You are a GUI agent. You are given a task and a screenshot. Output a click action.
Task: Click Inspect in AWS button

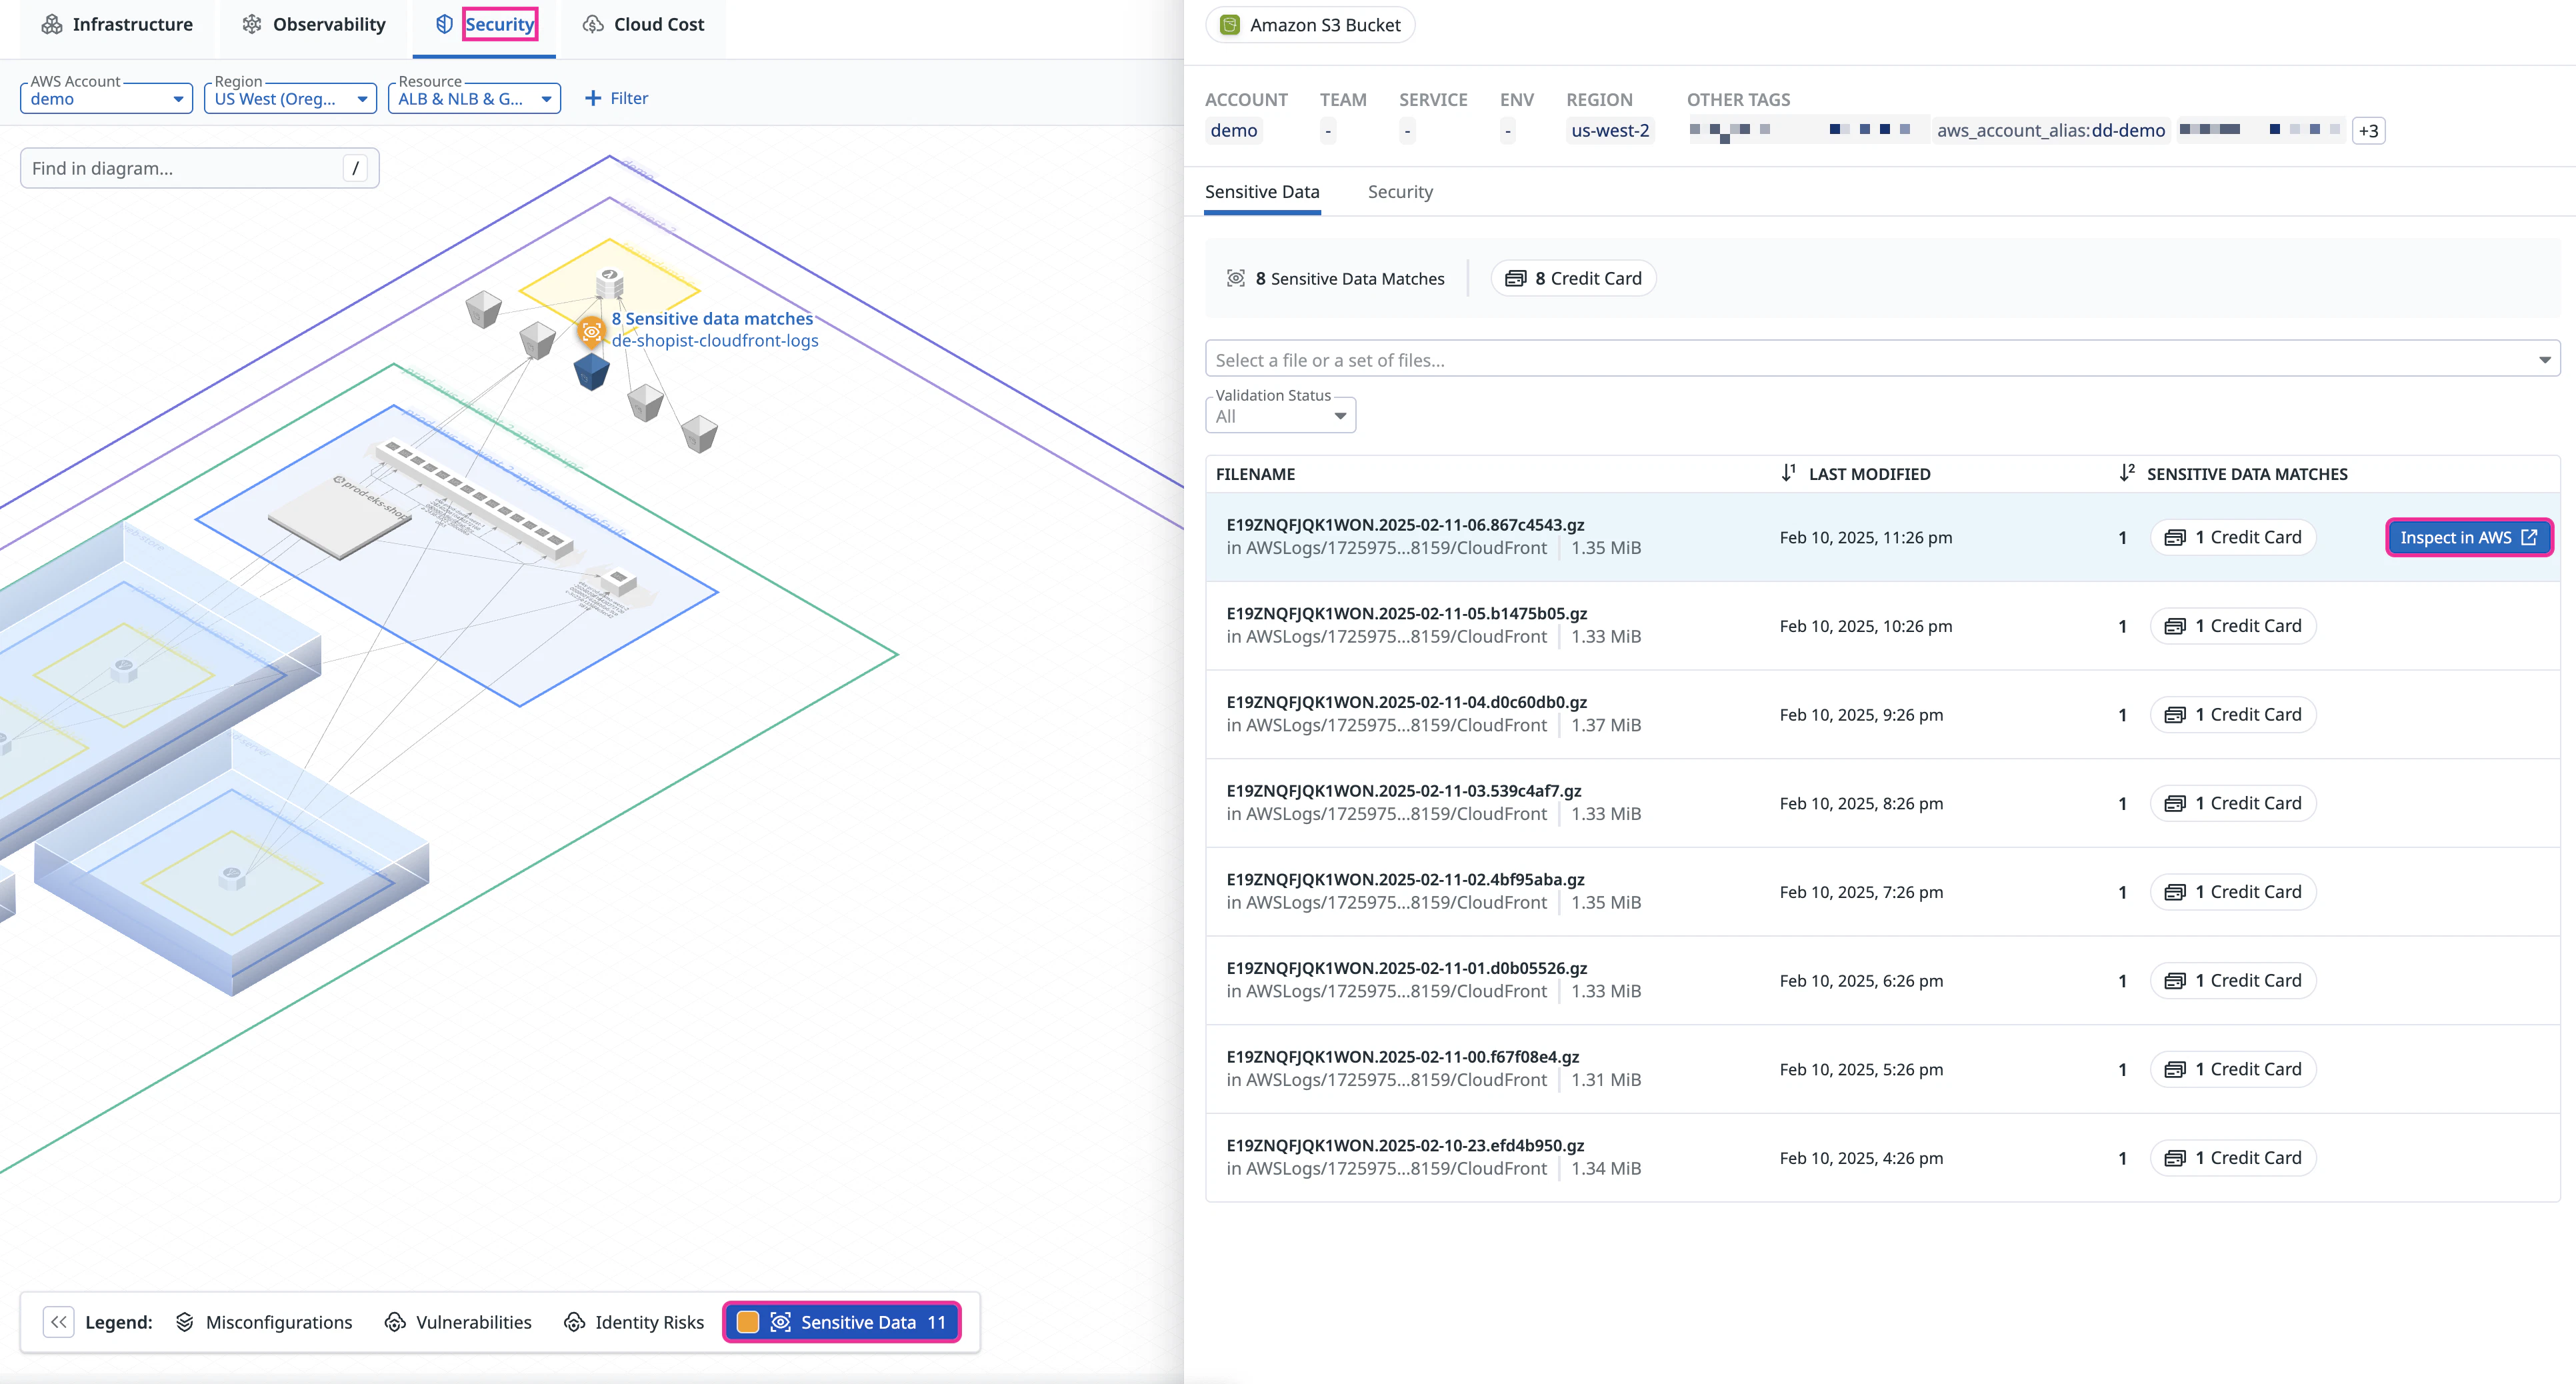click(x=2468, y=538)
